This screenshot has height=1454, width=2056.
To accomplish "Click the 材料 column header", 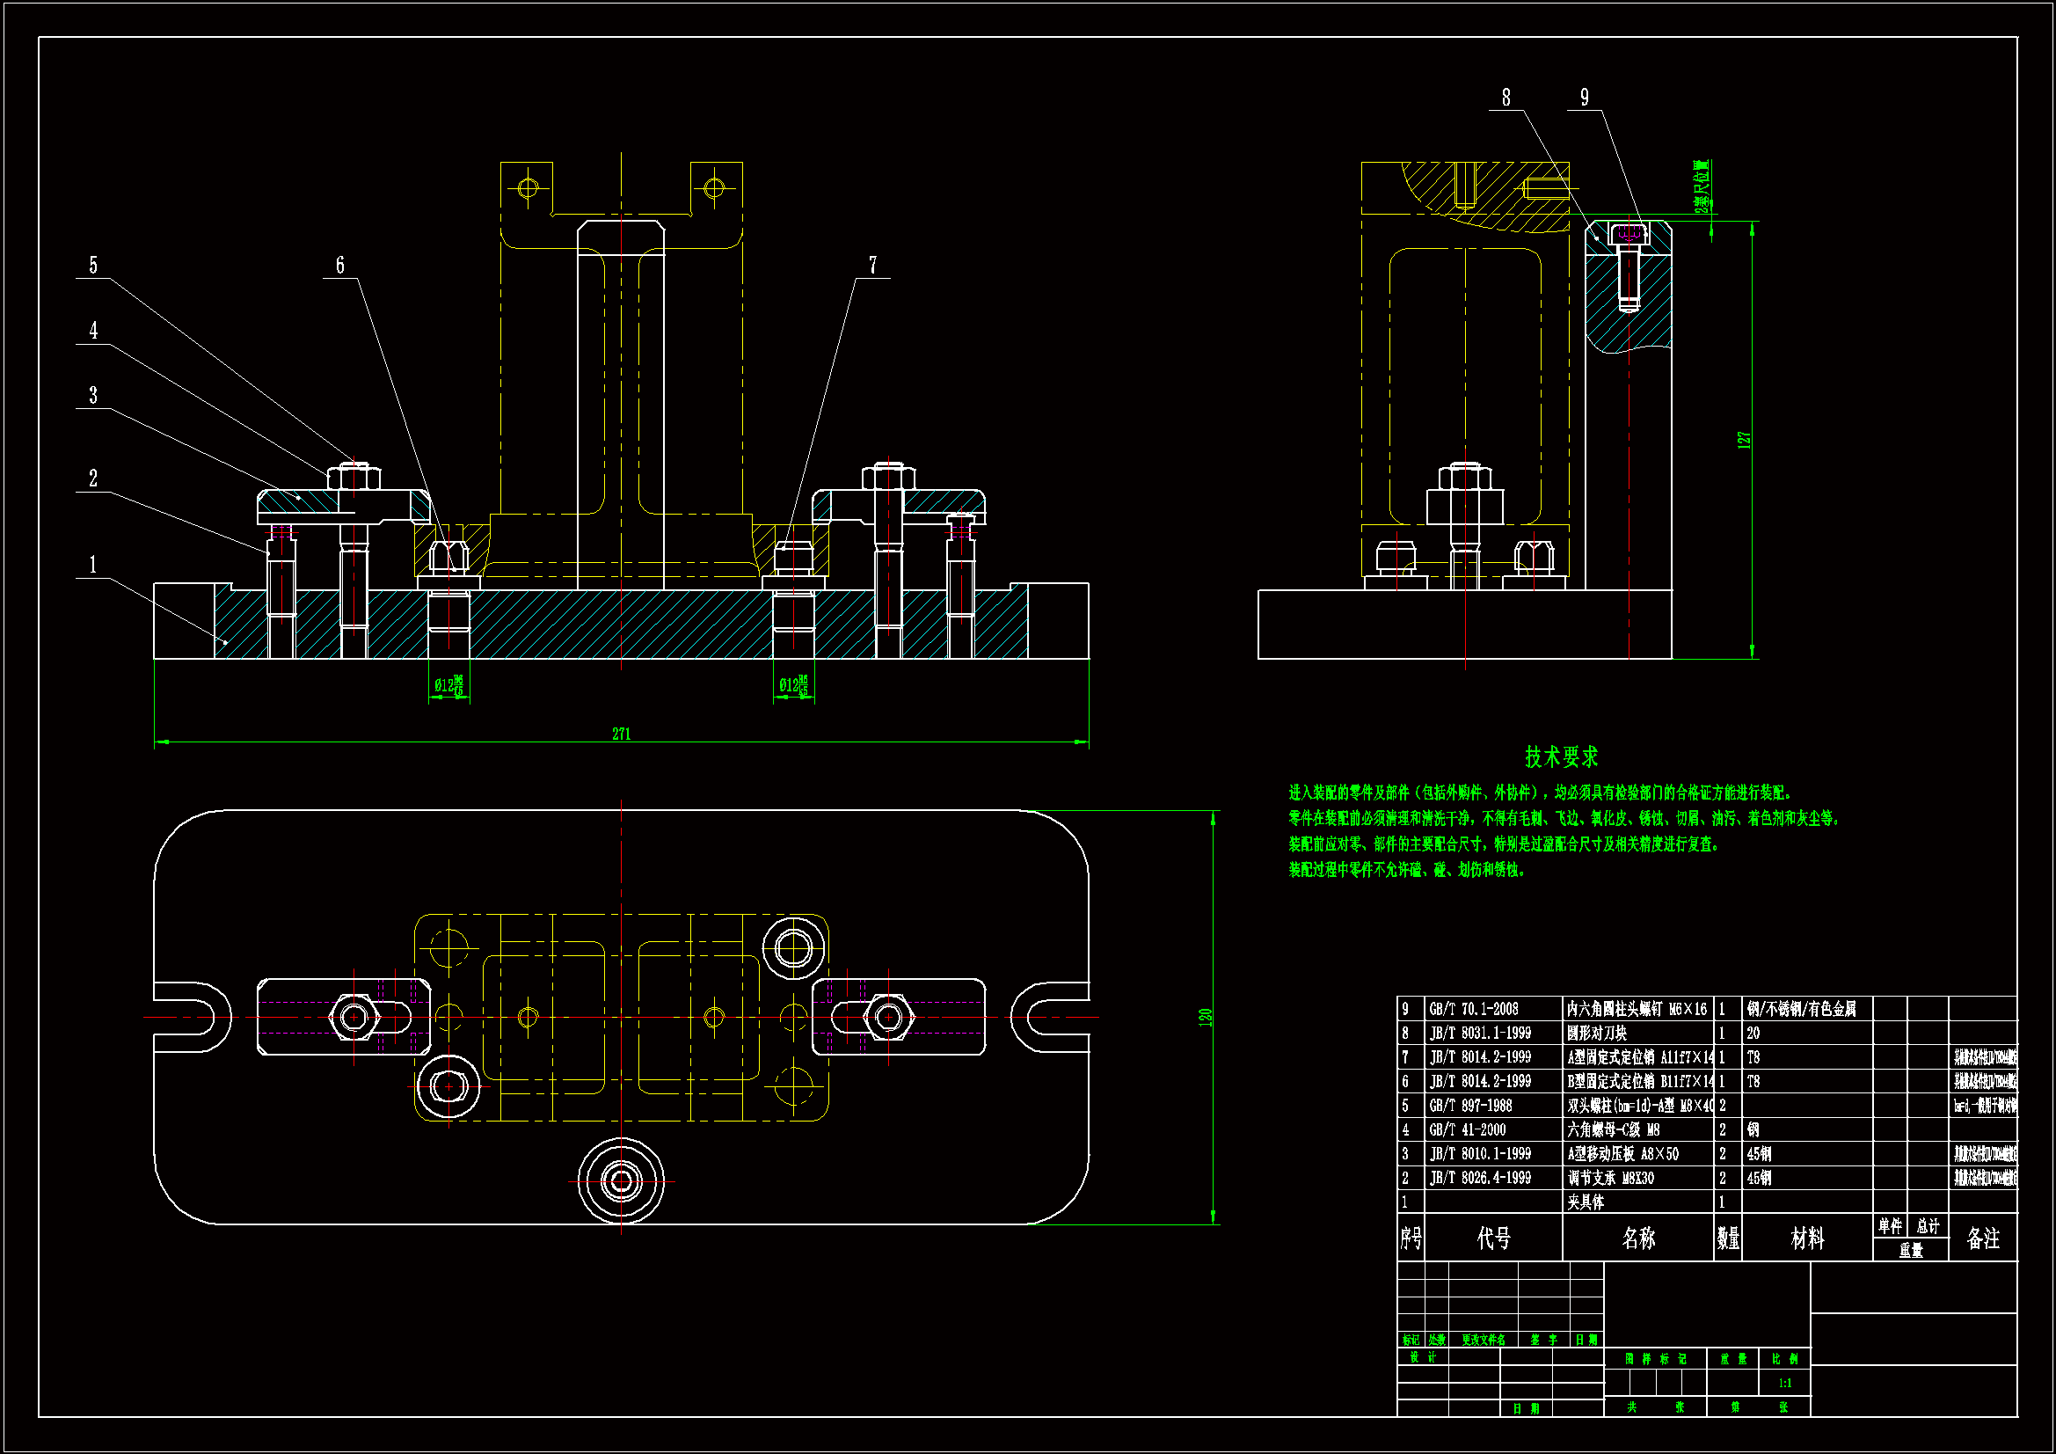I will (x=1807, y=1238).
